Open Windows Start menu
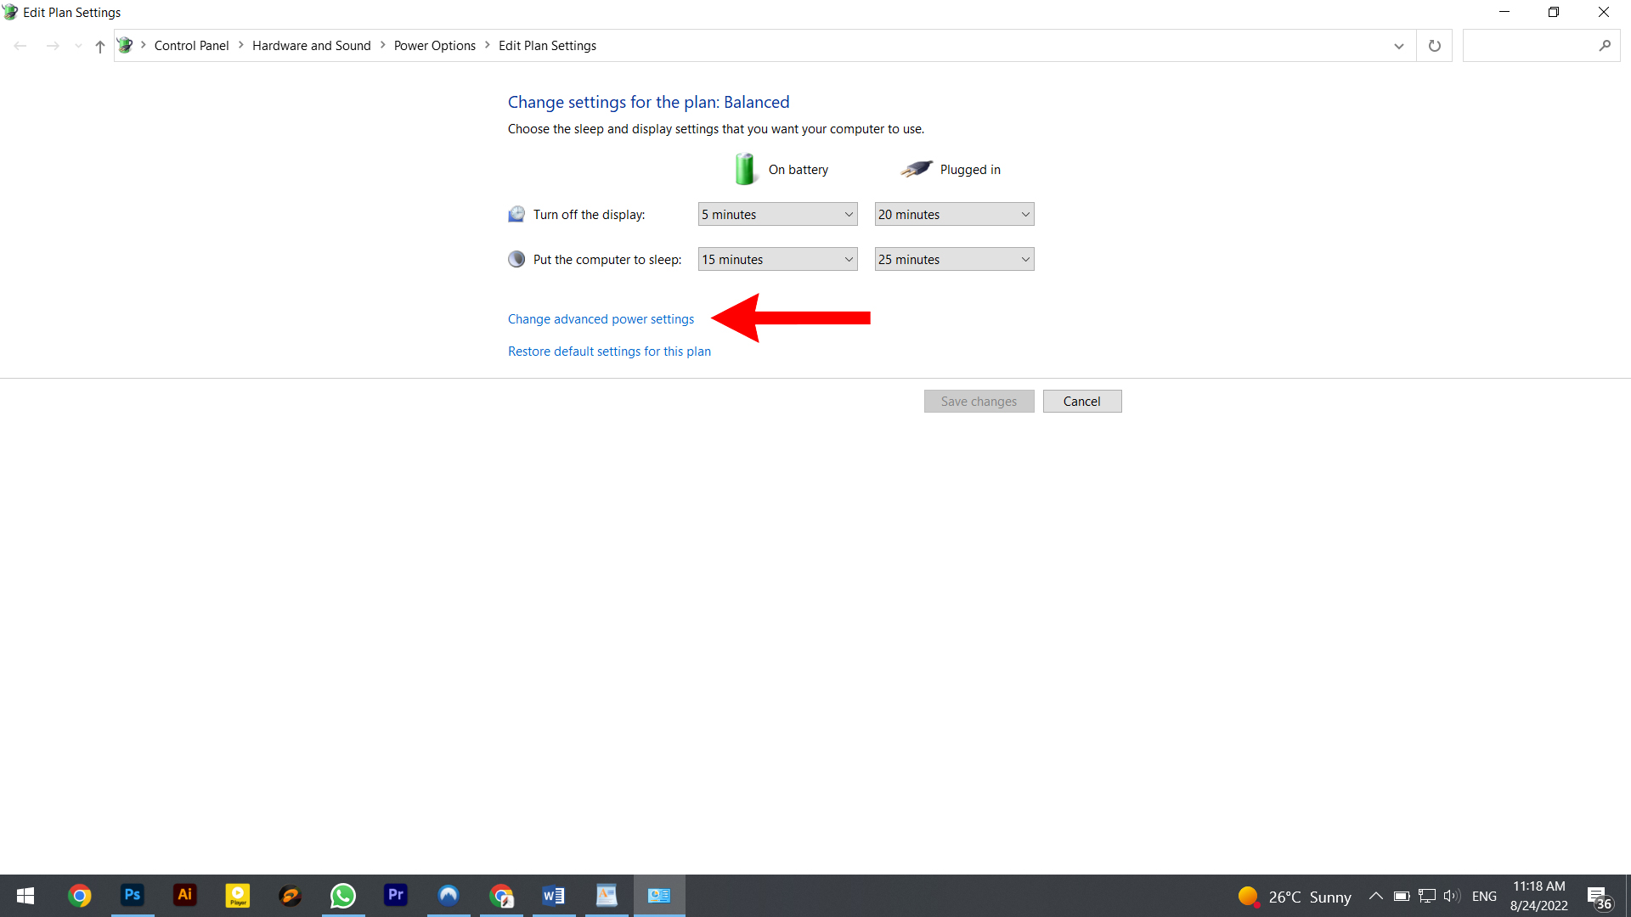Image resolution: width=1631 pixels, height=917 pixels. pos(22,896)
